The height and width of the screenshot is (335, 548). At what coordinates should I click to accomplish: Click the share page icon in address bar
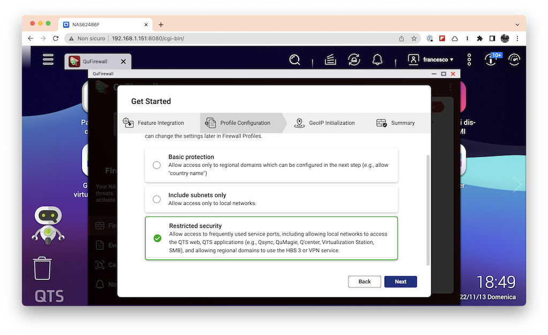[401, 39]
